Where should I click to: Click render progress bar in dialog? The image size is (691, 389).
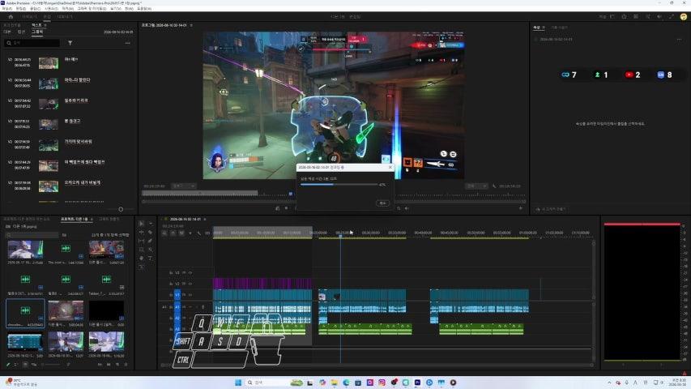pyautogui.click(x=339, y=184)
